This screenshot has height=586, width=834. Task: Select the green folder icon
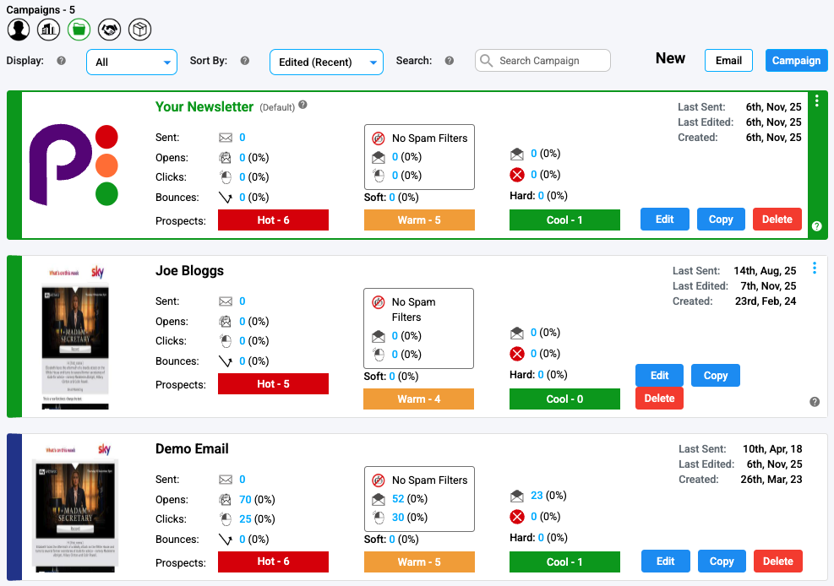(x=79, y=30)
